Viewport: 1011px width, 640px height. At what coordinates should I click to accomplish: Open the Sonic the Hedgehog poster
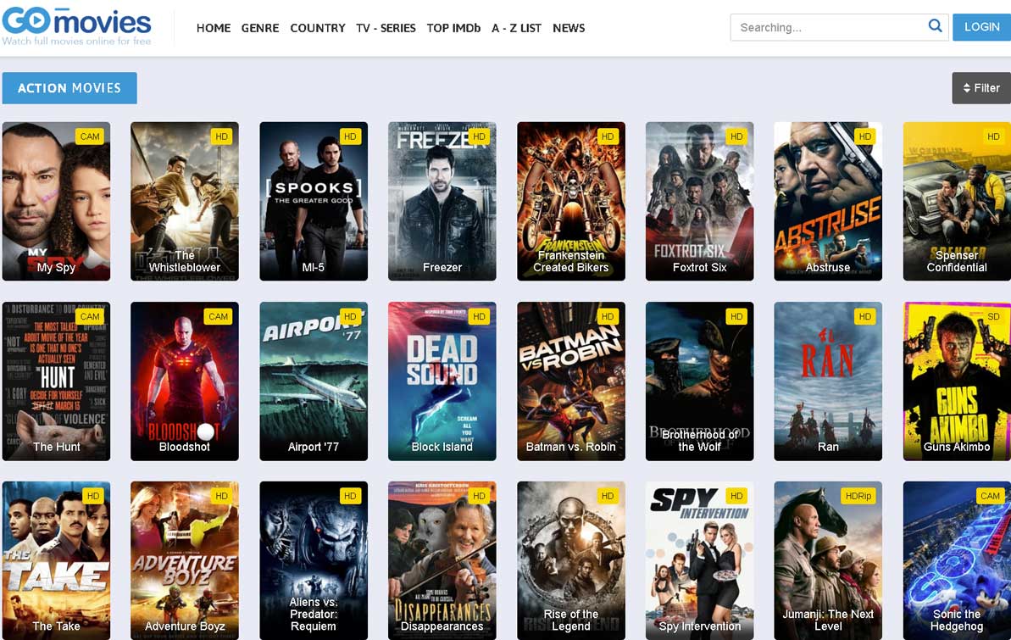(x=957, y=560)
